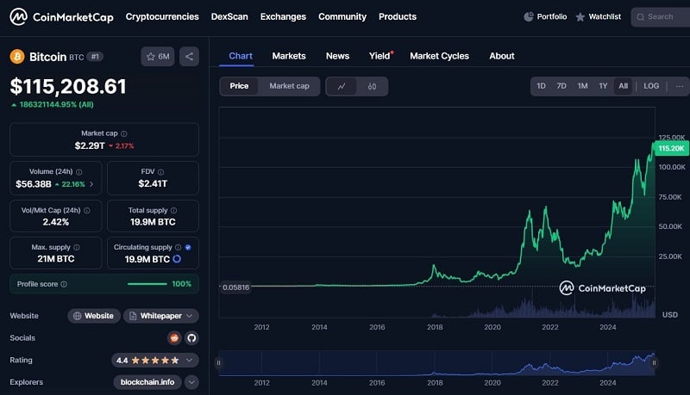Viewport: 690px width, 395px height.
Task: Switch to the Market Cycles tab
Action: tap(439, 56)
